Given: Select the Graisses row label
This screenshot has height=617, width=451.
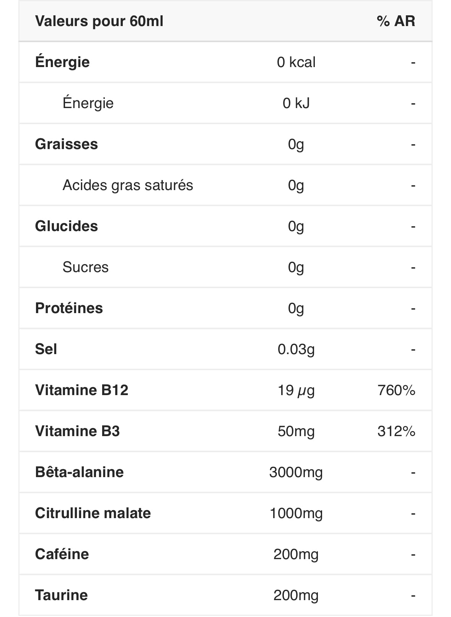Looking at the screenshot, I should (67, 144).
